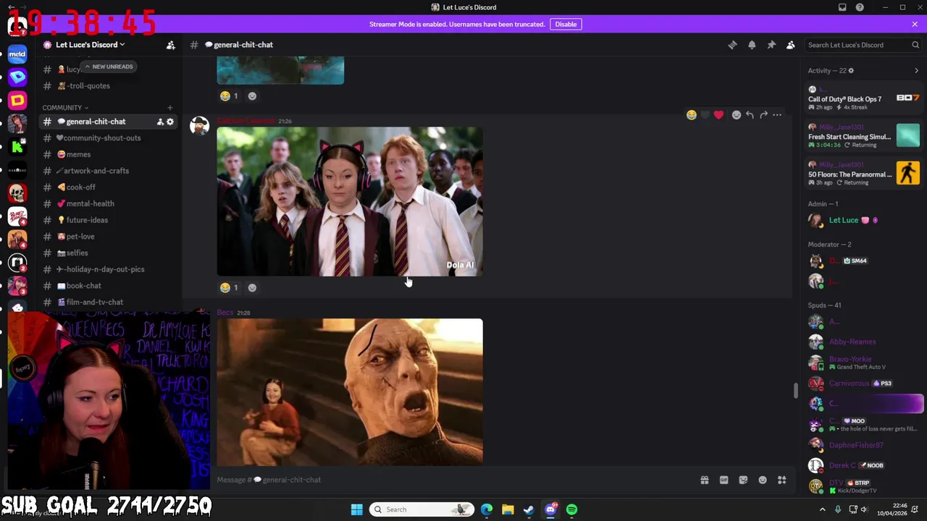Open the bald scarred face image
The height and width of the screenshot is (521, 927).
[x=350, y=391]
